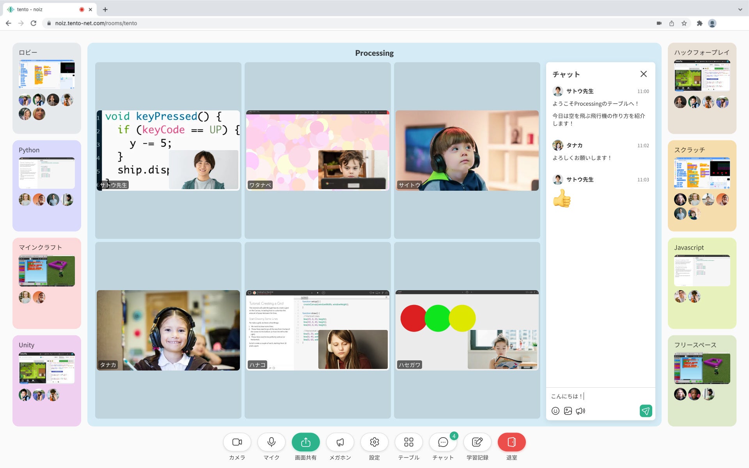This screenshot has height=468, width=749.
Task: Click the image attach icon in chat
Action: click(568, 411)
